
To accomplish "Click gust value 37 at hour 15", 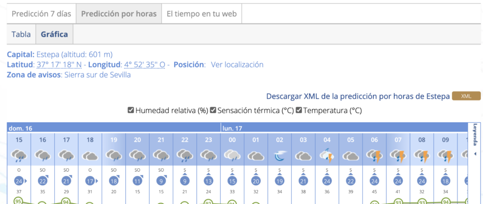I will 19,192.
